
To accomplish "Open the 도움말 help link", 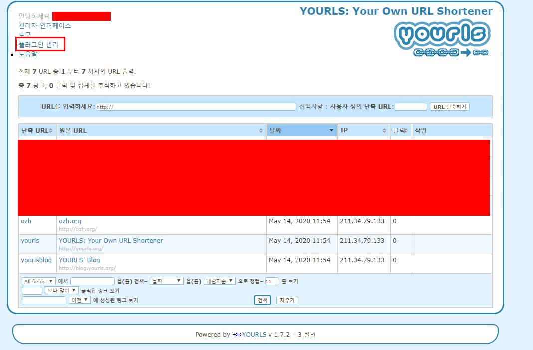I will (28, 54).
